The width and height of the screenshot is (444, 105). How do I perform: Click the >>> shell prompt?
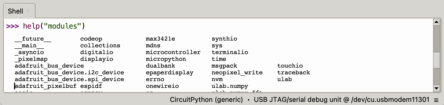point(13,26)
